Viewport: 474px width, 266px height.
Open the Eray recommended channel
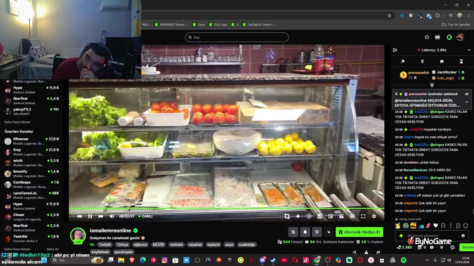coord(31,152)
